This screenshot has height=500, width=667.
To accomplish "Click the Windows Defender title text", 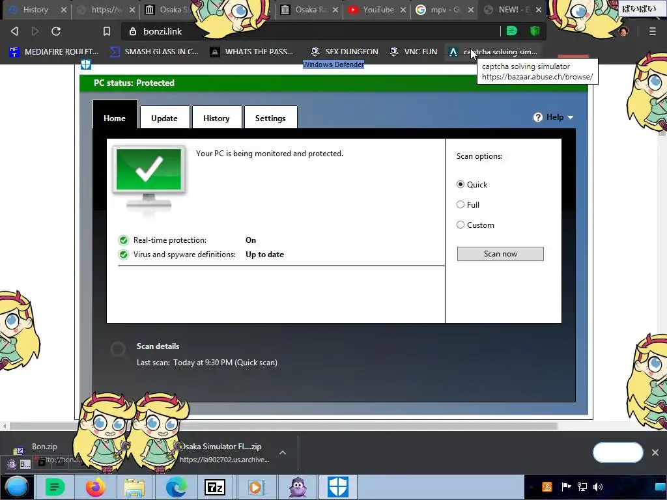I will (333, 64).
